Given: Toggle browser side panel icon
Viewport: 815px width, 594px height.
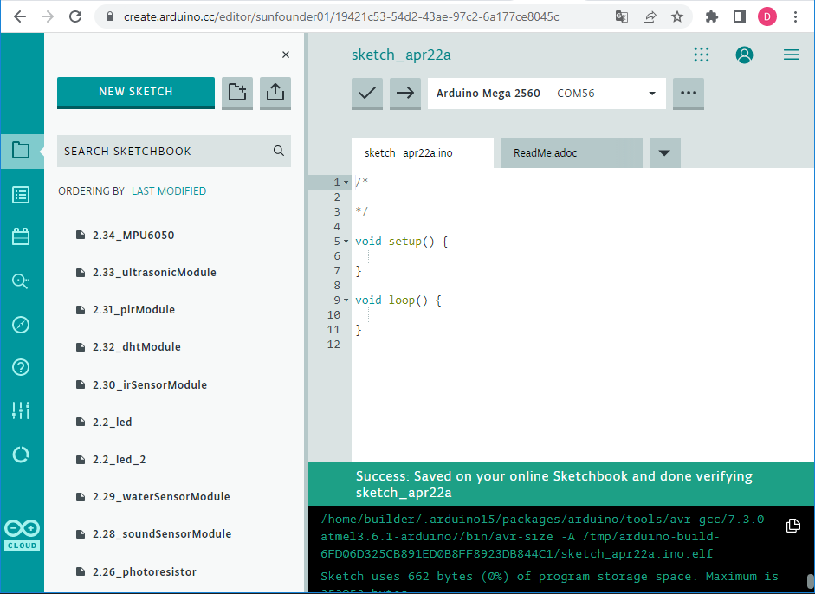Looking at the screenshot, I should tap(739, 16).
